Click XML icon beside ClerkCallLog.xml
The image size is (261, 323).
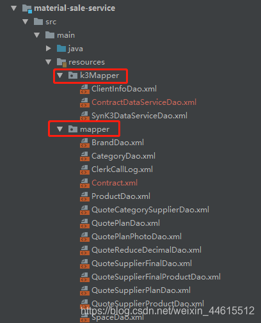pos(84,169)
